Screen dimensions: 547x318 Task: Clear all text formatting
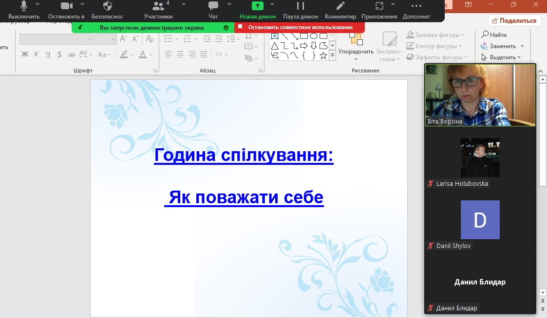pos(150,39)
